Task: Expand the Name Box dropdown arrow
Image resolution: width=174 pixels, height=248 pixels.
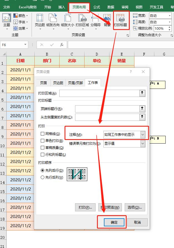Action: [x=25, y=45]
